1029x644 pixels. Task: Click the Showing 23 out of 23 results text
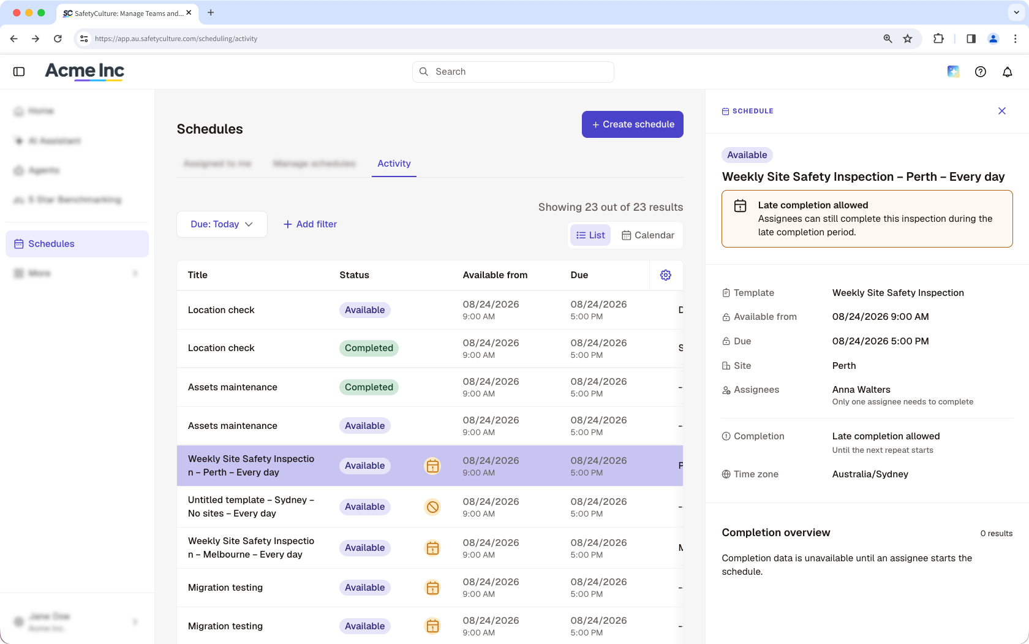(611, 207)
